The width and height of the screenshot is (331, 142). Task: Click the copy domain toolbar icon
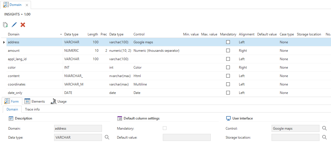coord(5,25)
